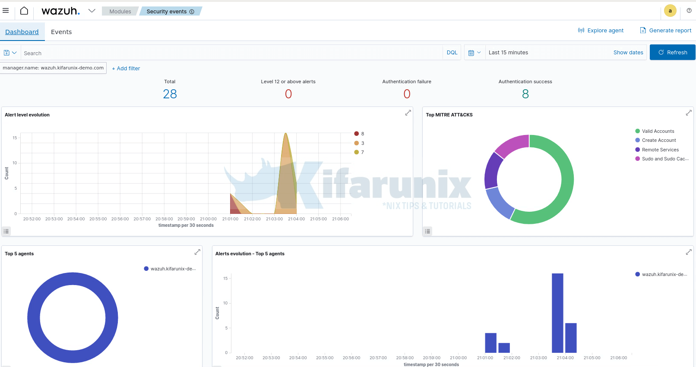Screen dimensions: 696x367
Task: Open the Modules breadcrumb
Action: click(120, 11)
